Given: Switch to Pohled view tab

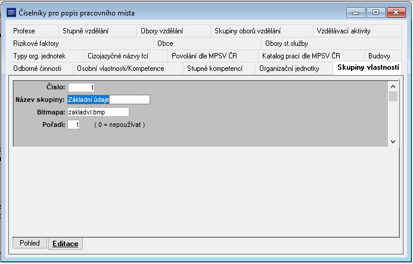Looking at the screenshot, I should [30, 243].
